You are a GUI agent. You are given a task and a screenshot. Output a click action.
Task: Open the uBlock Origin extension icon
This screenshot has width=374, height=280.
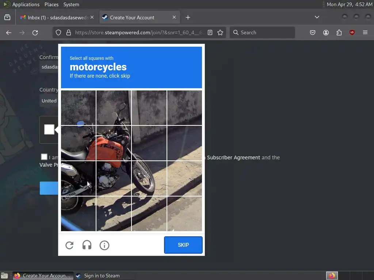tap(352, 32)
